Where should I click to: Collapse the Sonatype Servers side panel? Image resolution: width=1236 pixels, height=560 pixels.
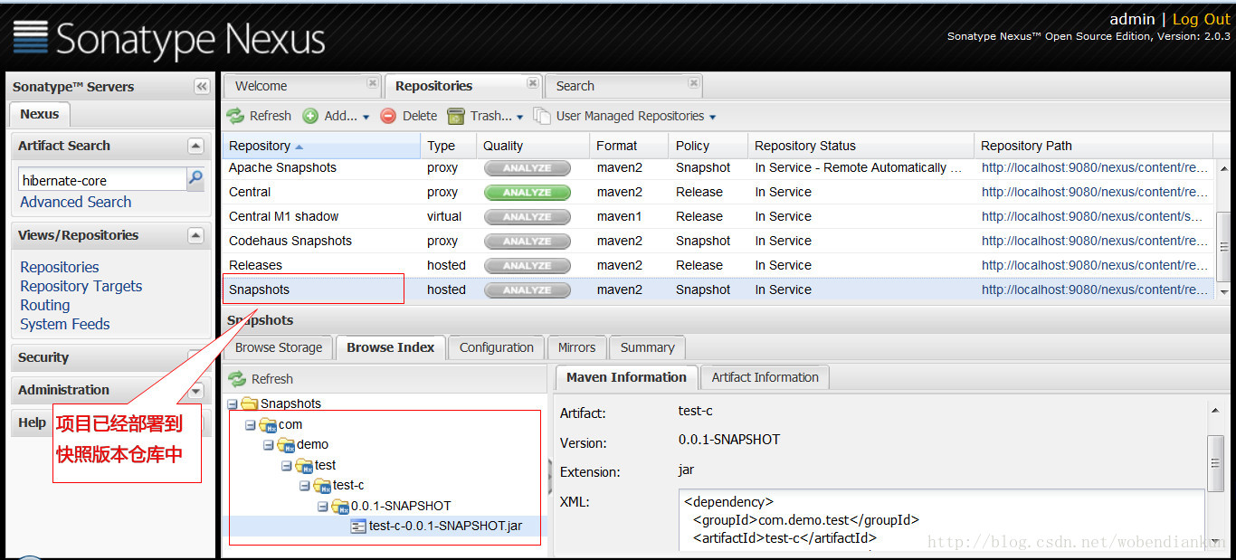click(x=202, y=86)
